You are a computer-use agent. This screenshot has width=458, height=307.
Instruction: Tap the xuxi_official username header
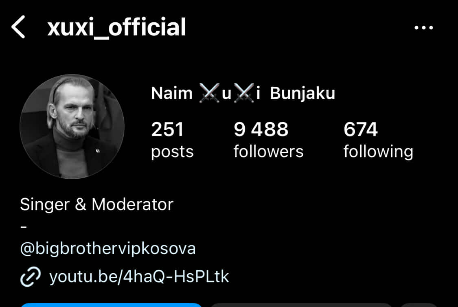tap(116, 27)
